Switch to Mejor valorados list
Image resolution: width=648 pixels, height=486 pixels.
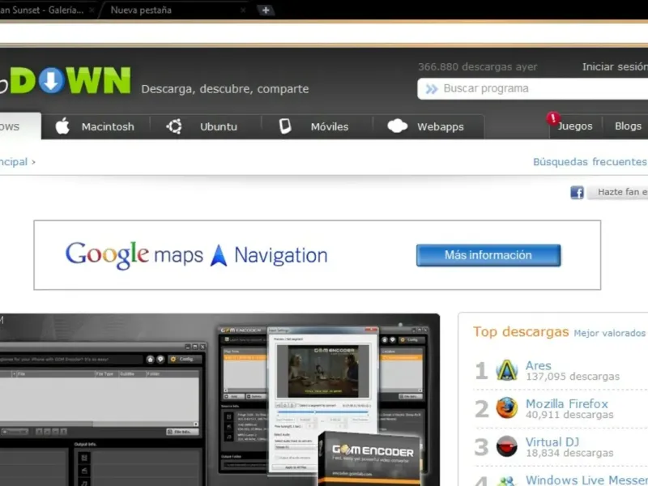coord(609,333)
